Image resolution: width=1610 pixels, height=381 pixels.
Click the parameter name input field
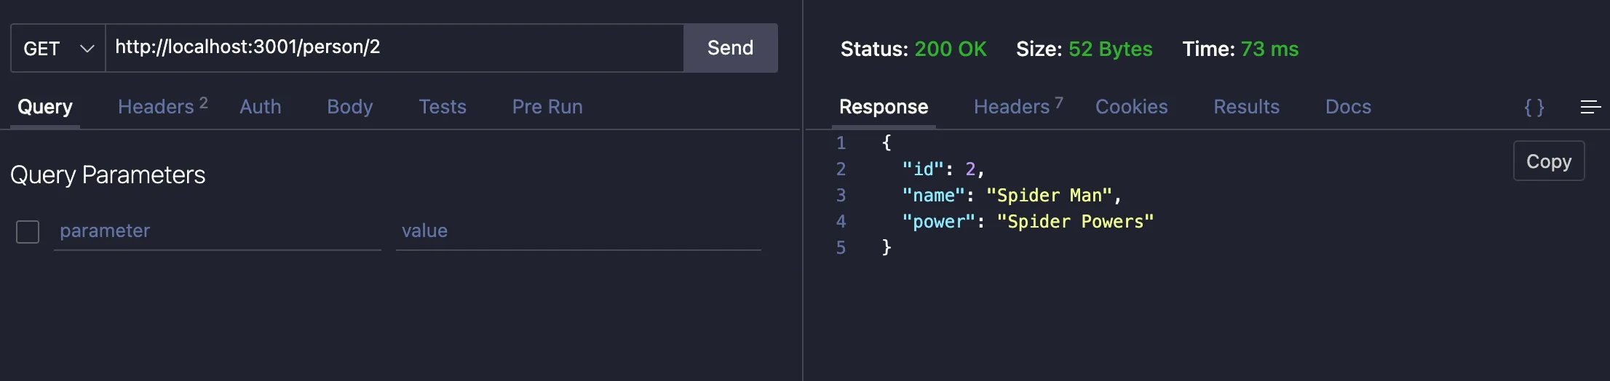point(217,231)
